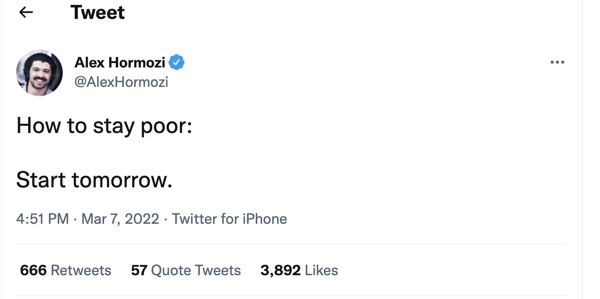This screenshot has height=299, width=600.
Task: Click the 666 retweet count number
Action: coord(33,270)
